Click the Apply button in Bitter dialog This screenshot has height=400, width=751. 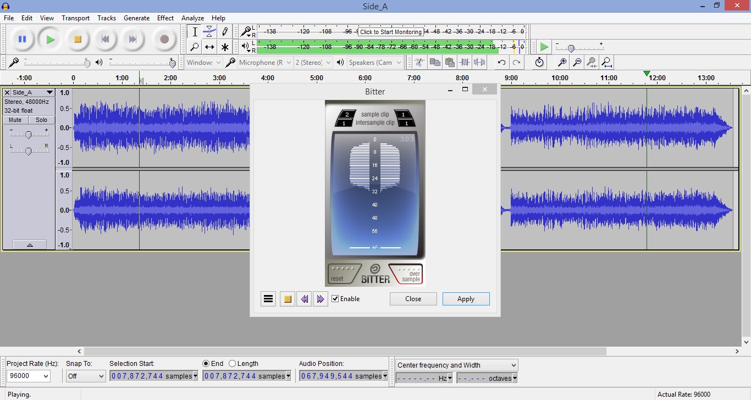click(466, 299)
